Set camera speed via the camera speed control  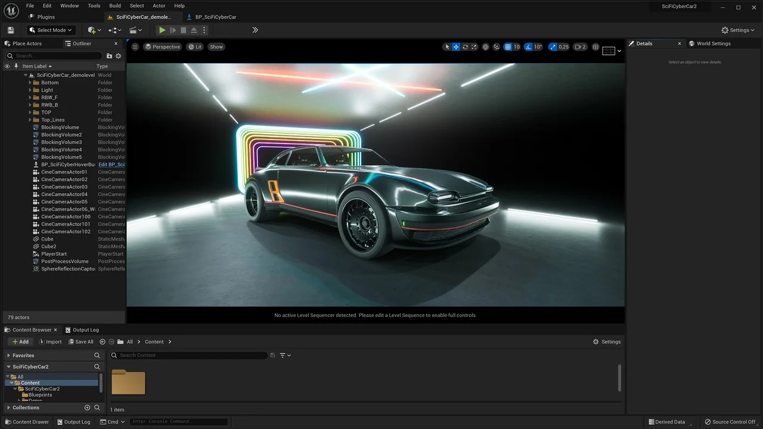[581, 46]
